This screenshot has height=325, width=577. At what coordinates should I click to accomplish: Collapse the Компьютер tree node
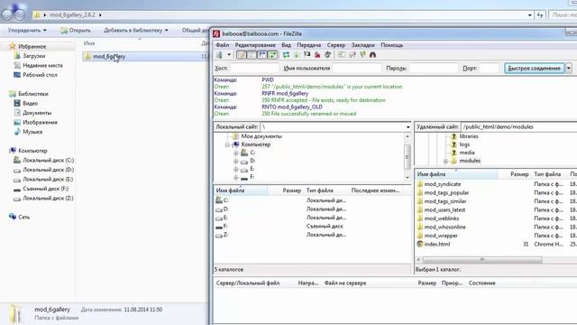point(228,144)
